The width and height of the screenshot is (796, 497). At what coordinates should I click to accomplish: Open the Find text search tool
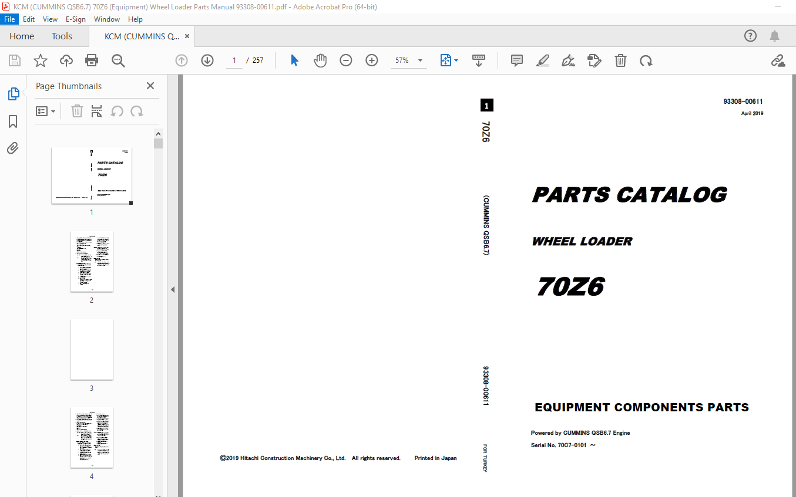(x=118, y=60)
